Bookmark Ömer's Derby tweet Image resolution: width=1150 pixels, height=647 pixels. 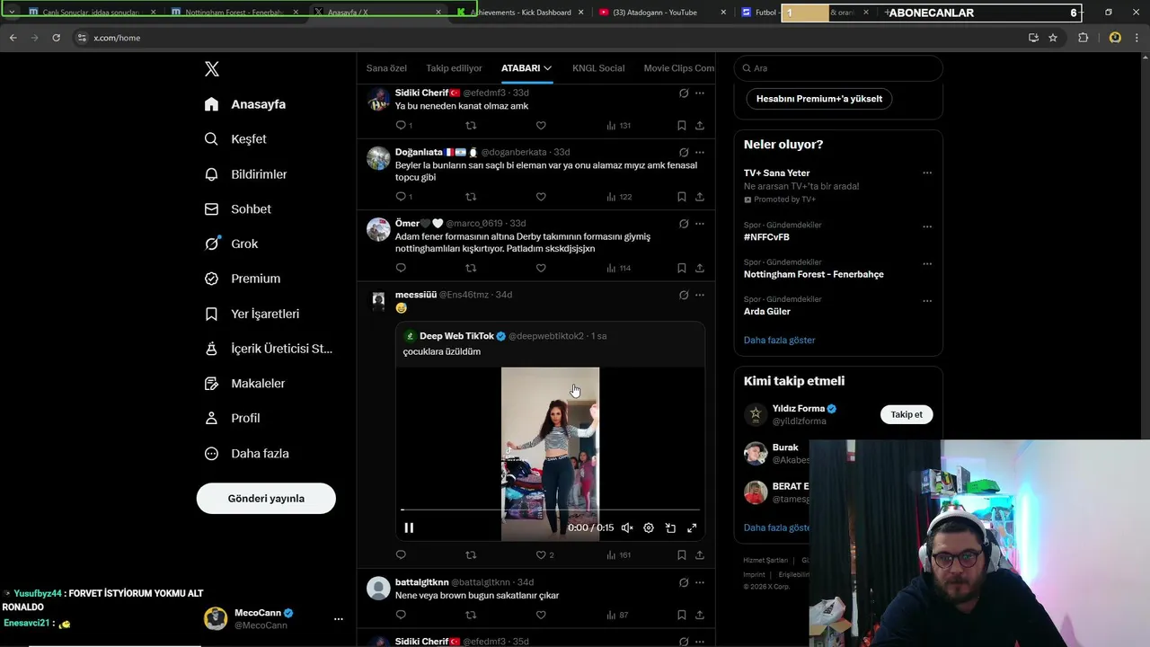pyautogui.click(x=682, y=268)
